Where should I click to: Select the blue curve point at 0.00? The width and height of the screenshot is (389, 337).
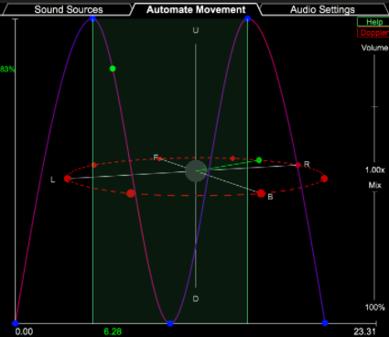click(16, 323)
